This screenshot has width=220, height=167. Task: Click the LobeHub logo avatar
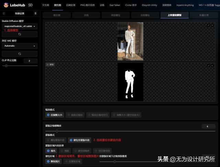[6, 5]
